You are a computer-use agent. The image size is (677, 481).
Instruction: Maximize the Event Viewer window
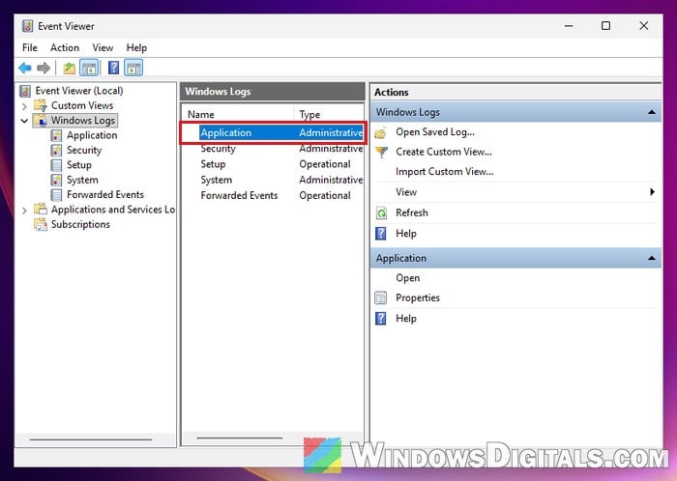(605, 26)
